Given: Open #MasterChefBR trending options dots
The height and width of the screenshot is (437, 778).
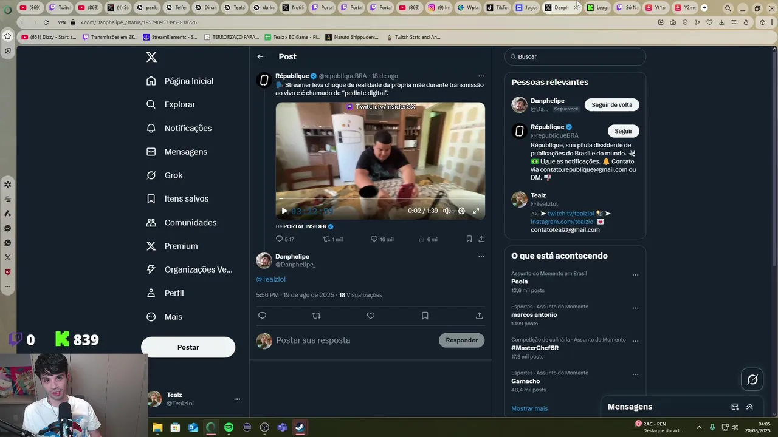Looking at the screenshot, I should [635, 341].
